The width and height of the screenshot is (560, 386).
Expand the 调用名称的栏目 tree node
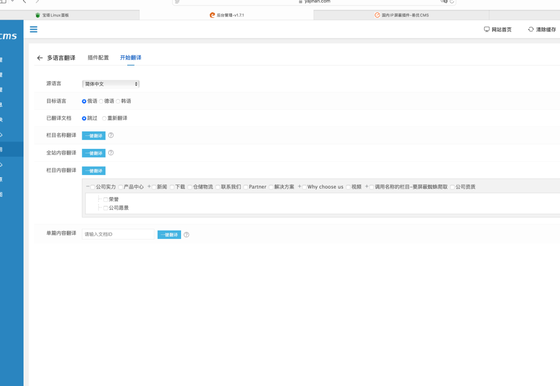click(367, 186)
